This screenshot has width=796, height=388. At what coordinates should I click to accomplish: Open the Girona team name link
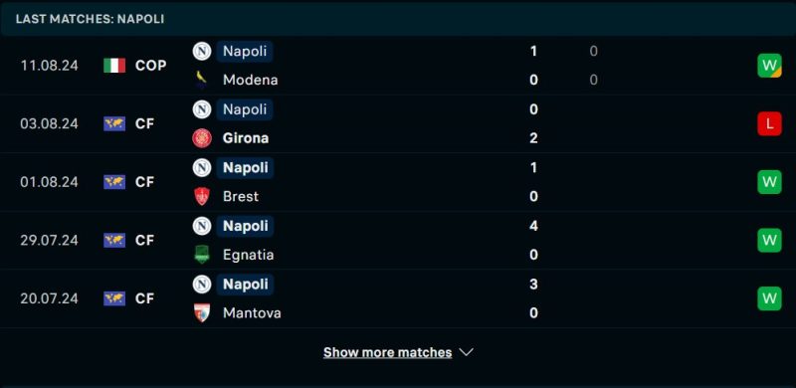pos(246,138)
